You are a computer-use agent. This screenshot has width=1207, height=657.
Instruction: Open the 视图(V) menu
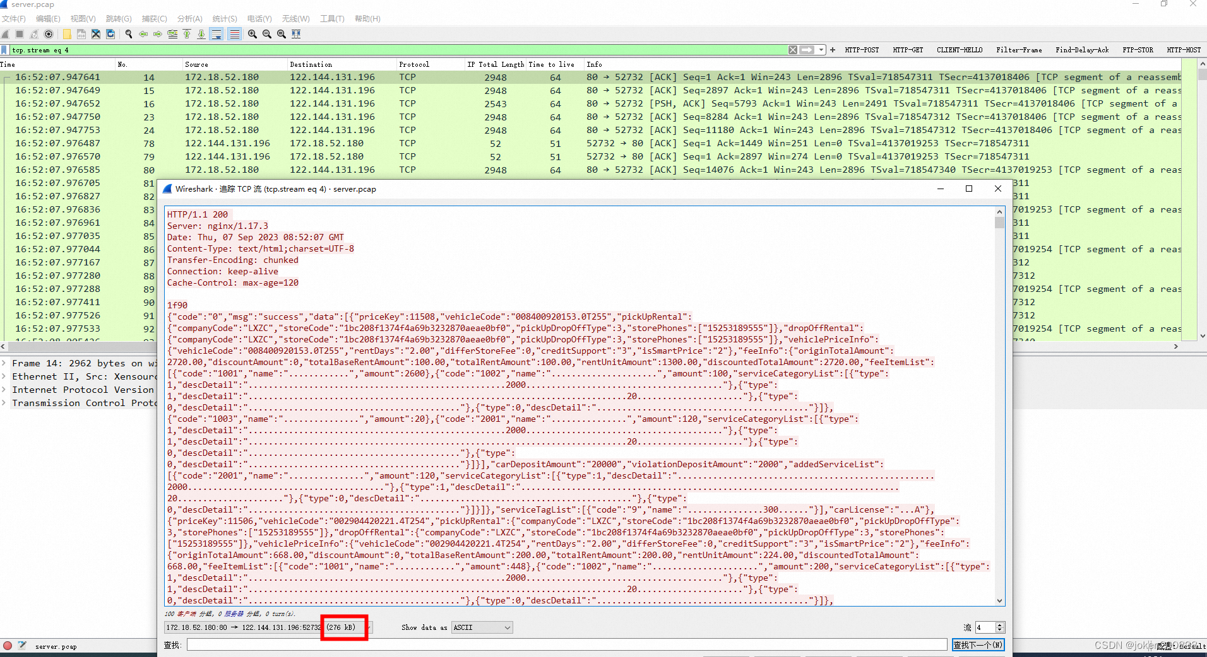(83, 19)
